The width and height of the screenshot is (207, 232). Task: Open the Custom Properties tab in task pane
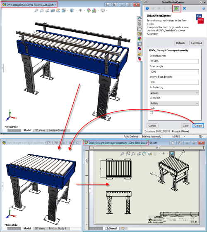pyautogui.click(x=140, y=44)
